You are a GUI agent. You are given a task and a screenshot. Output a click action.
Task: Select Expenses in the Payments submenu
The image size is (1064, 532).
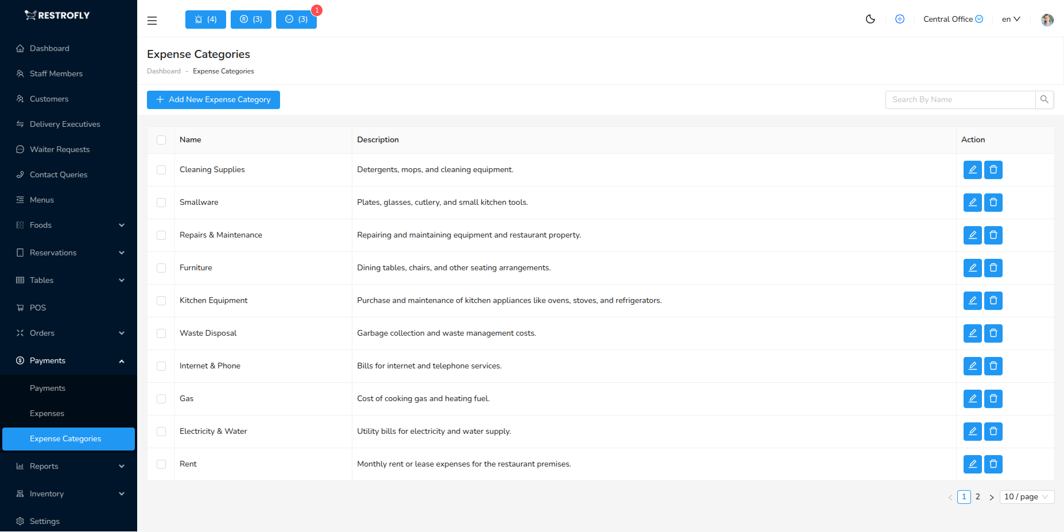coord(46,413)
